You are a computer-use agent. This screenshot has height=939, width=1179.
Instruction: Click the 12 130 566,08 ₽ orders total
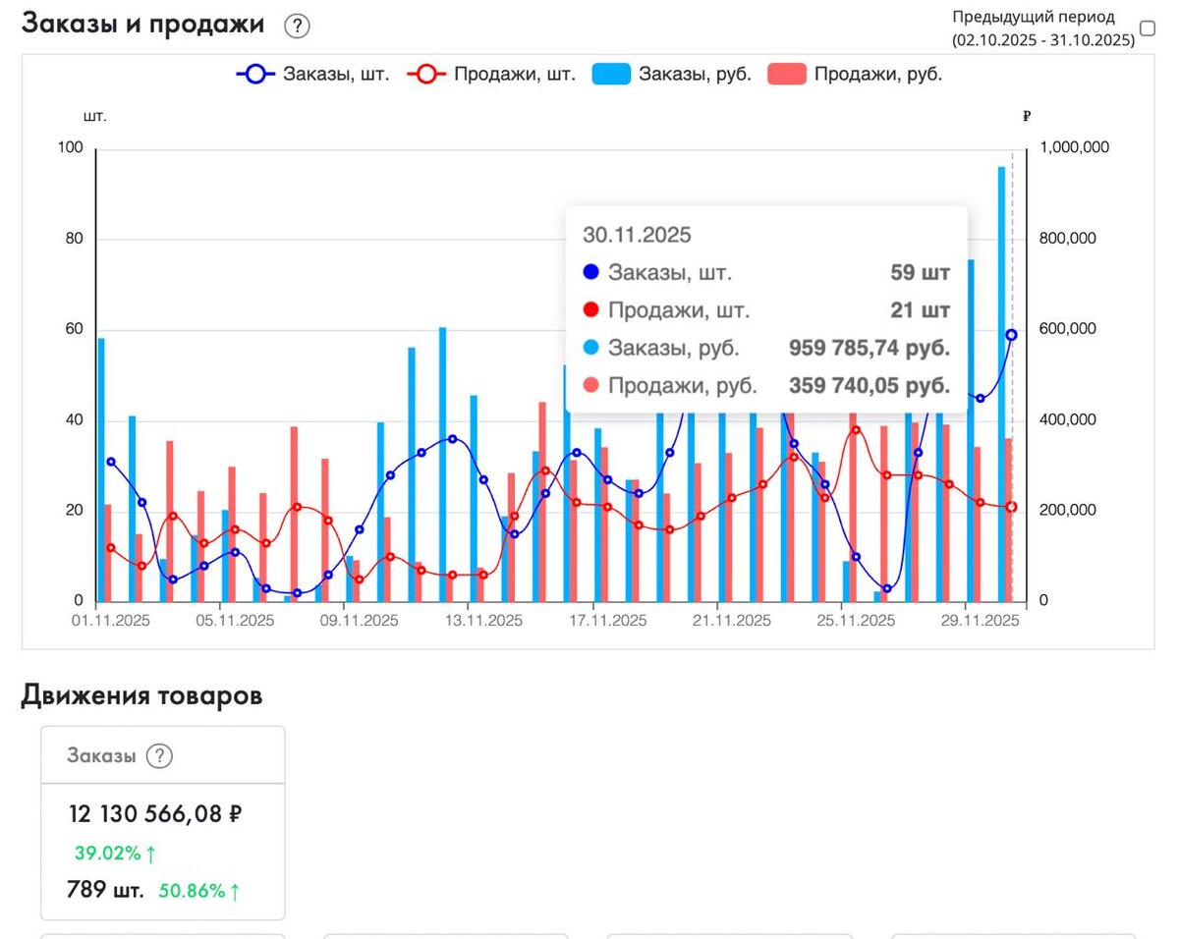click(155, 814)
